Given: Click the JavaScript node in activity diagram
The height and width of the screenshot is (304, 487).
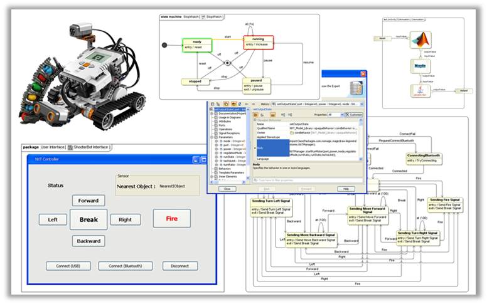Looking at the screenshot, I should click(420, 91).
